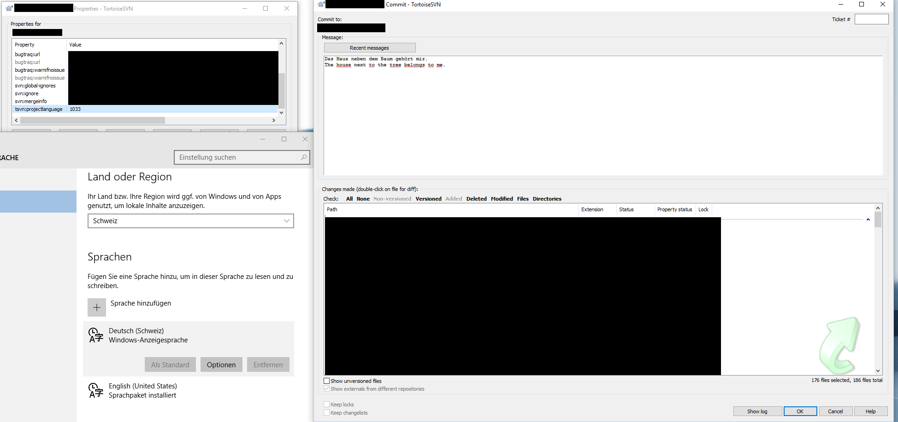Image resolution: width=898 pixels, height=422 pixels.
Task: Toggle the Keep locks checkbox
Action: point(327,405)
